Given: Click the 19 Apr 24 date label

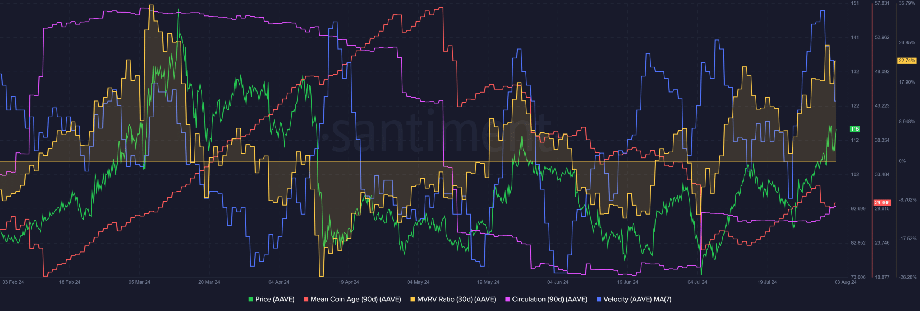Looking at the screenshot, I should click(x=349, y=282).
